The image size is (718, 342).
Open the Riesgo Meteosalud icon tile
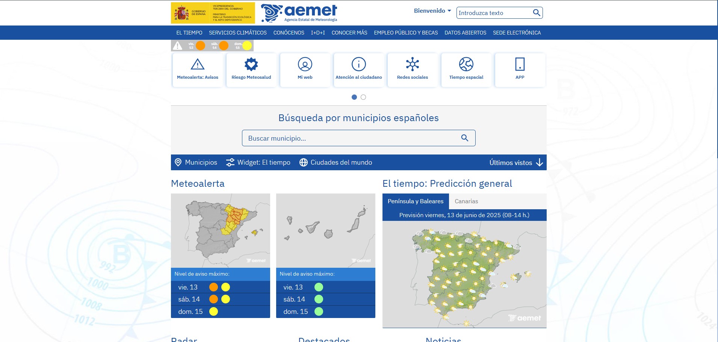point(251,64)
